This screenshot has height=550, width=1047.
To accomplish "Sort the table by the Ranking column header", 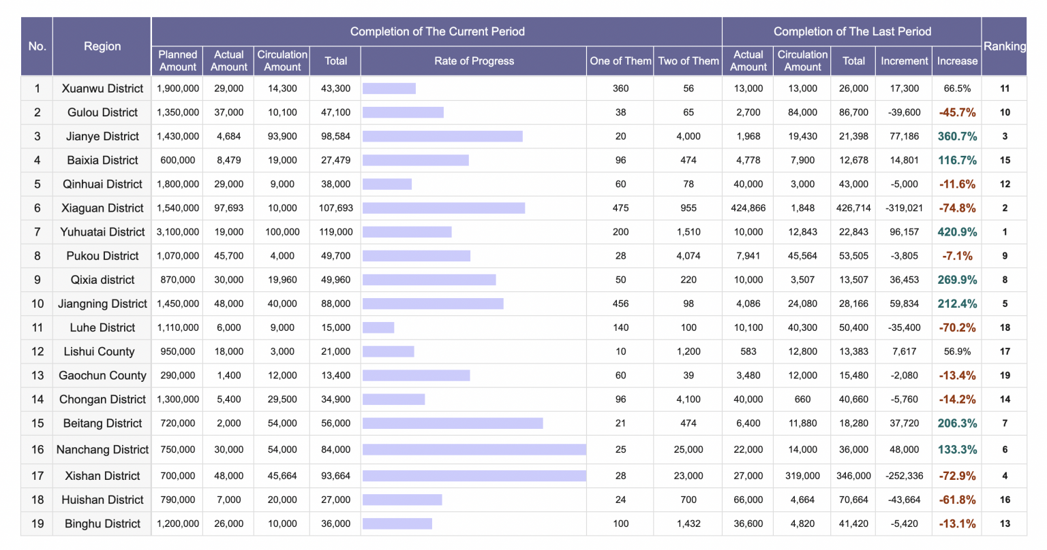I will 1005,46.
